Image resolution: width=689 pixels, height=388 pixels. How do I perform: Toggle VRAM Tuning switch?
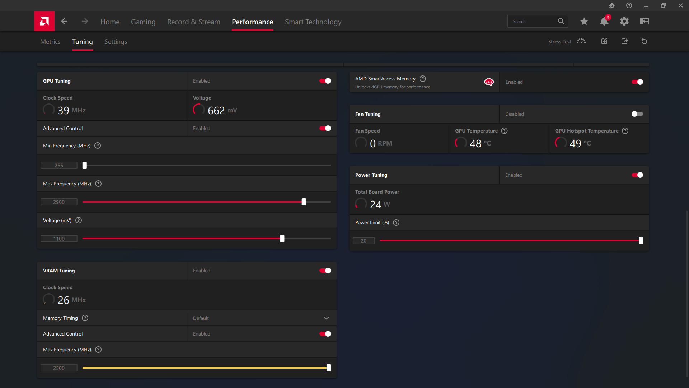[x=325, y=271]
